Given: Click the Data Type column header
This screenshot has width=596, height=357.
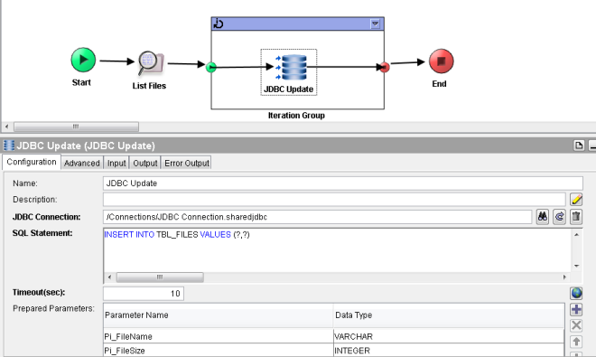Looking at the screenshot, I should (x=449, y=315).
